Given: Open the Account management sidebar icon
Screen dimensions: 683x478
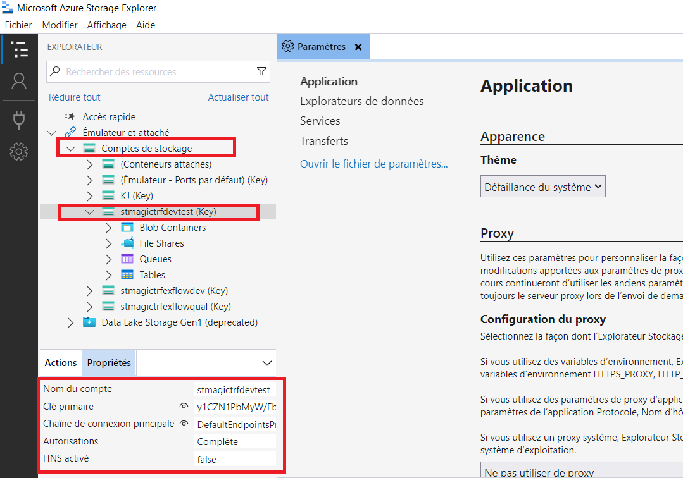Looking at the screenshot, I should (19, 82).
